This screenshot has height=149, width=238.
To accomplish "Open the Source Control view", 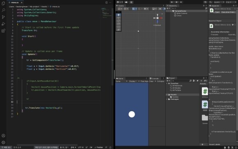I will pos(3,17).
